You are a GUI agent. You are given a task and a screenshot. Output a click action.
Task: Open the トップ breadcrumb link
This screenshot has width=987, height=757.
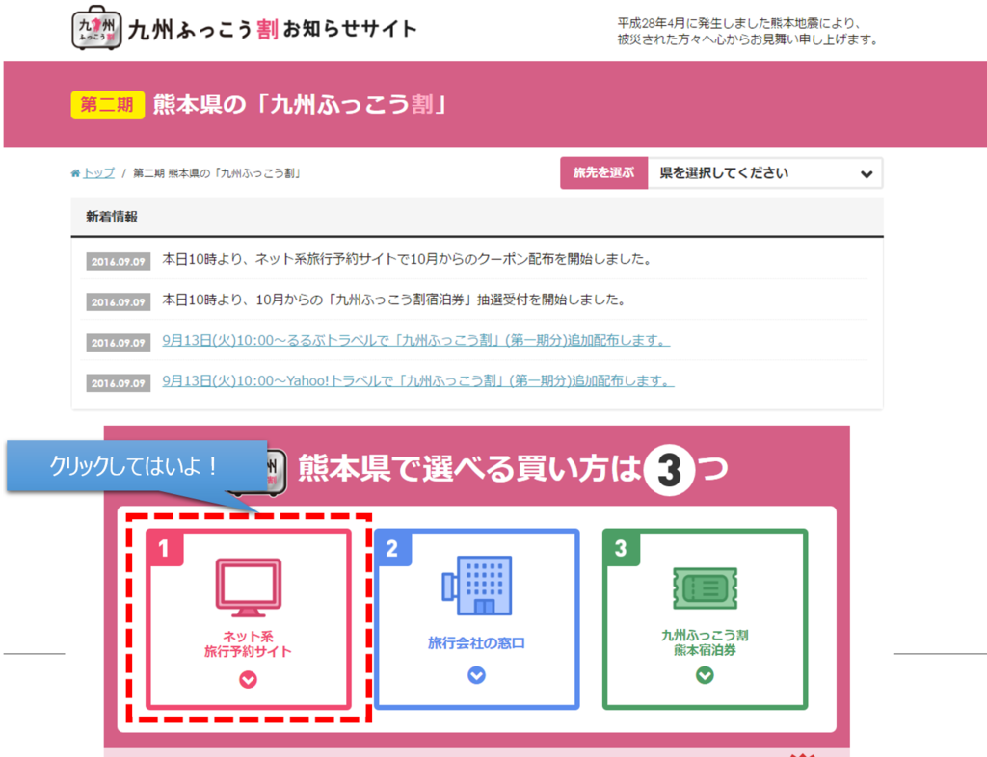[x=99, y=173]
